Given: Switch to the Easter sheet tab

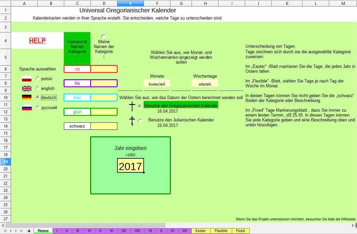Looking at the screenshot, I should tap(200, 231).
